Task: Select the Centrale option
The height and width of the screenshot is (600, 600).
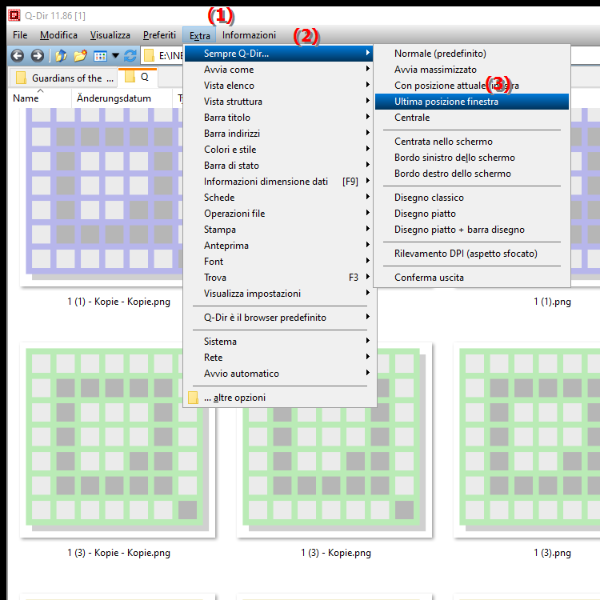Action: (471, 118)
